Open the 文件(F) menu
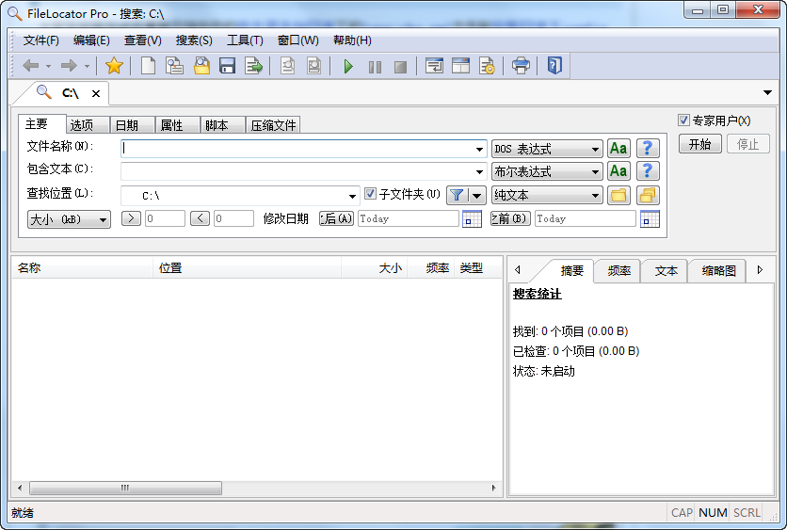787x530 pixels. pyautogui.click(x=41, y=40)
